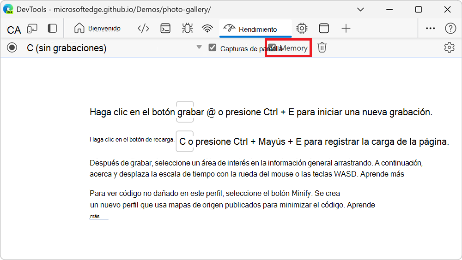Expand the recordings dropdown arrow
462x260 pixels.
pyautogui.click(x=199, y=47)
